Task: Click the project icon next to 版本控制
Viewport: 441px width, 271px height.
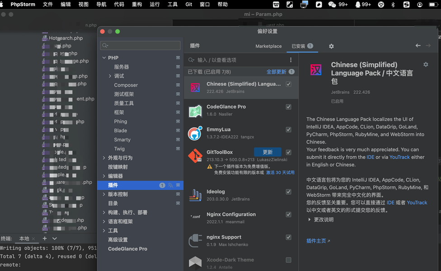Action: point(178,194)
